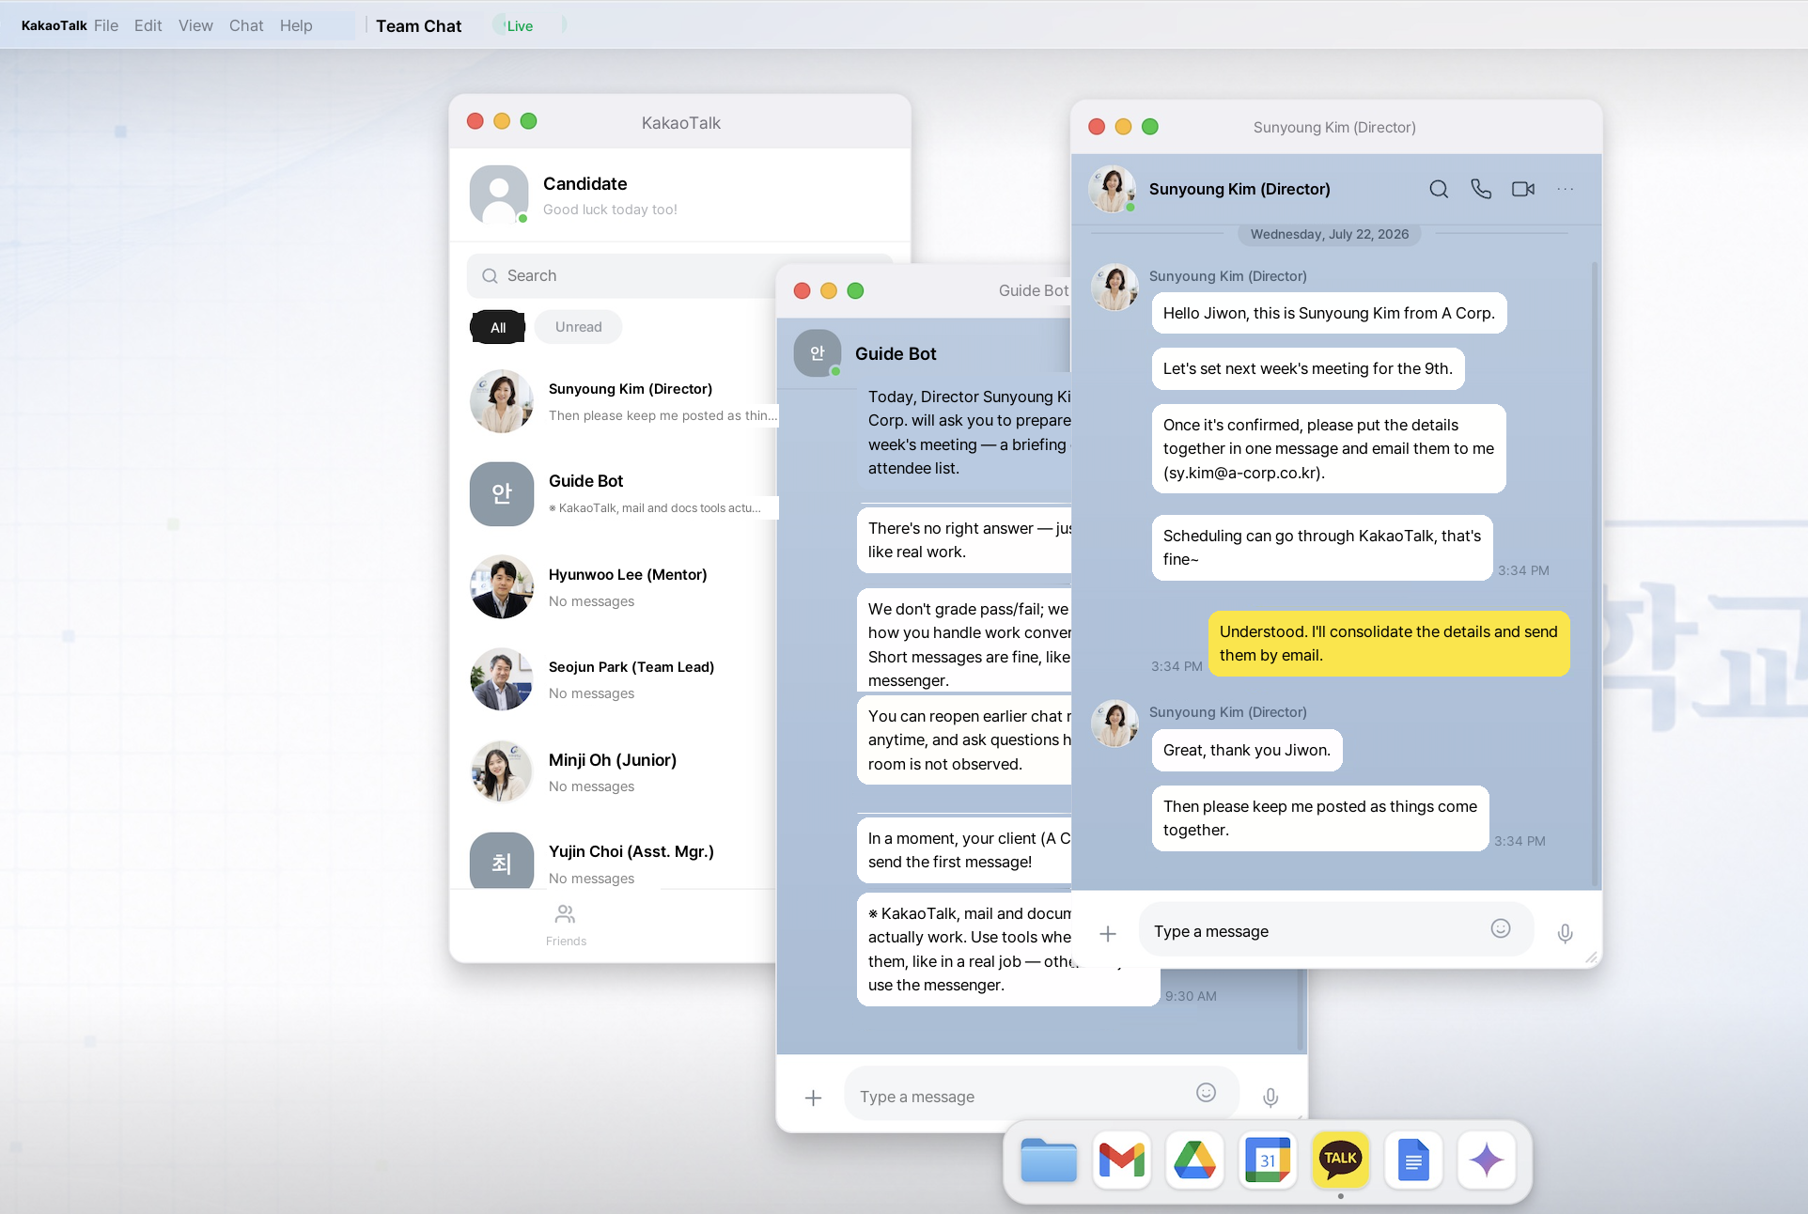
Task: Click Sunyoung Kim avatar in chat header
Action: (1113, 189)
